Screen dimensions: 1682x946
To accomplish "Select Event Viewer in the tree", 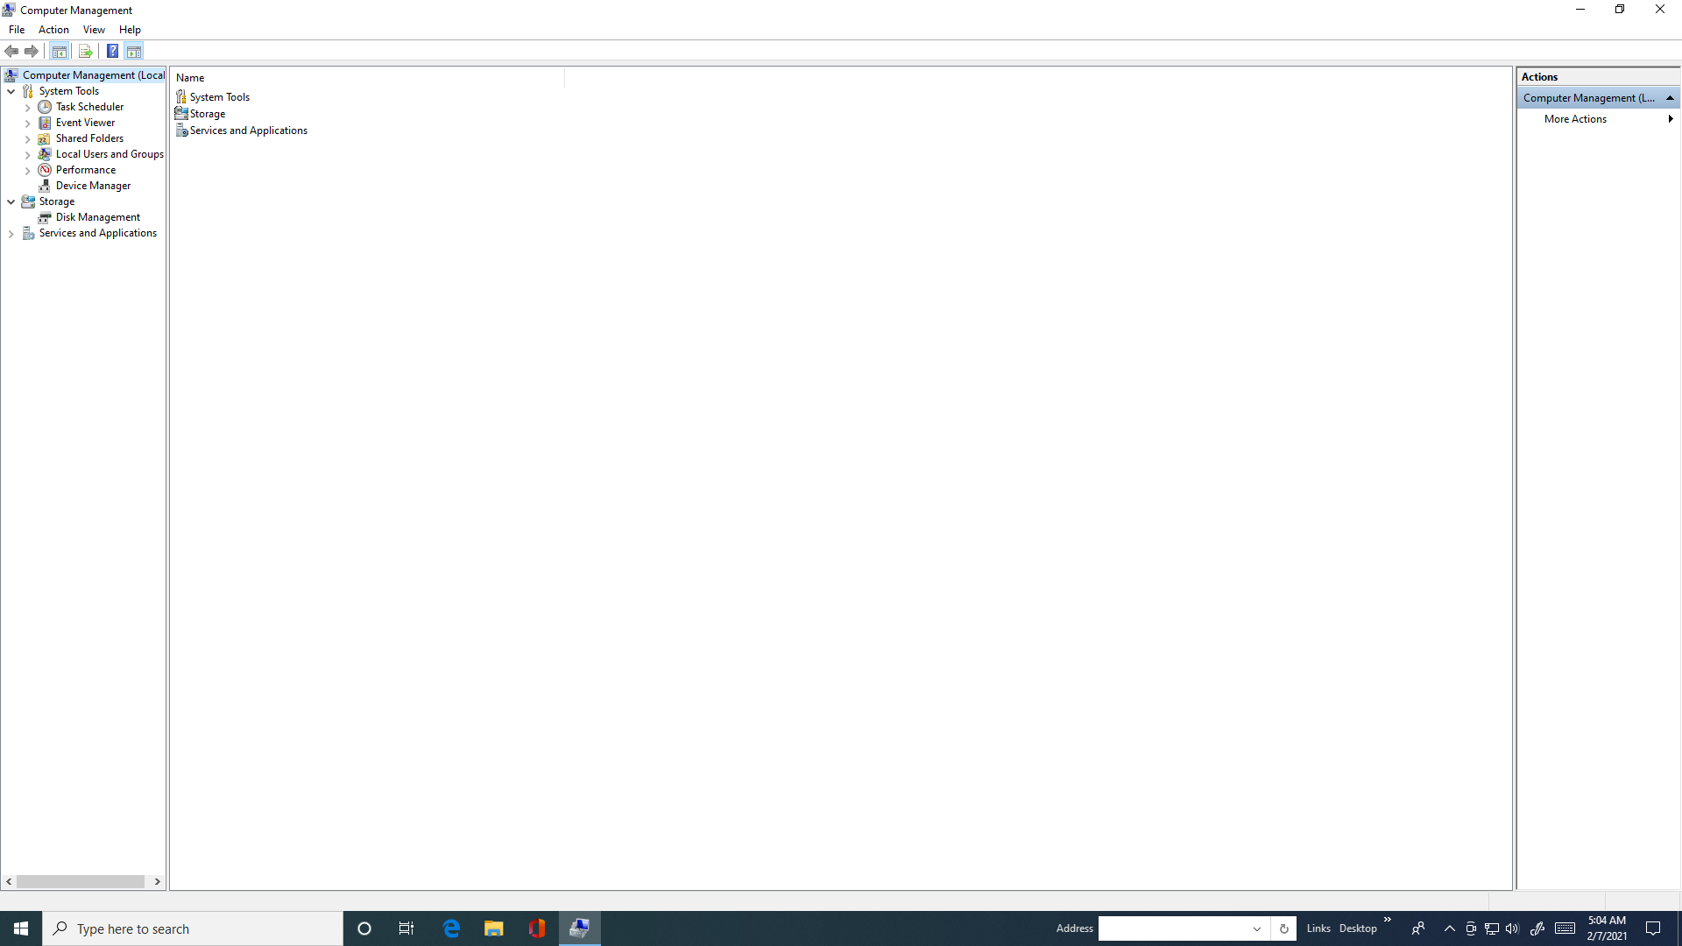I will 85,123.
